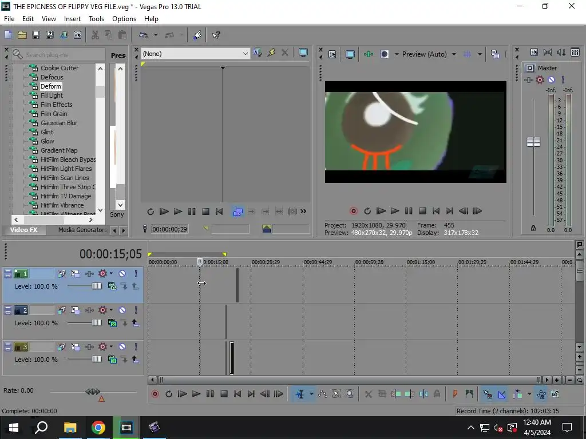586x439 pixels.
Task: Copy snapshot to clipboard in preview panel
Action: pyautogui.click(x=495, y=54)
